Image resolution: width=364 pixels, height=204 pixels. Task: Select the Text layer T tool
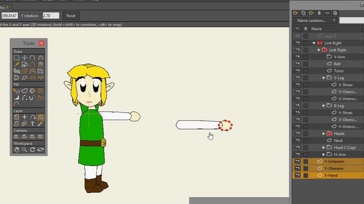coord(32,124)
